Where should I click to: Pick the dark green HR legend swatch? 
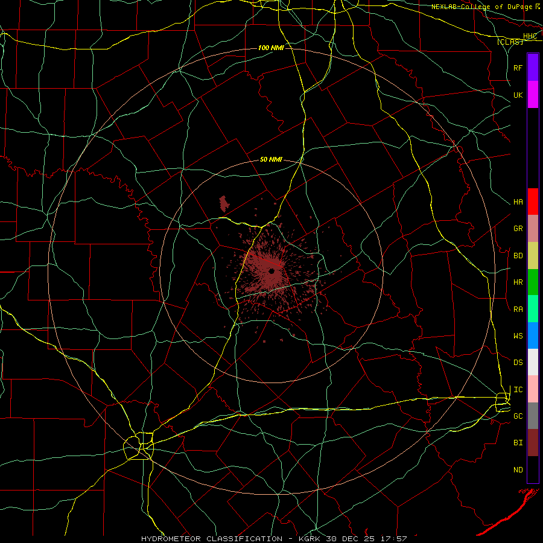533,282
